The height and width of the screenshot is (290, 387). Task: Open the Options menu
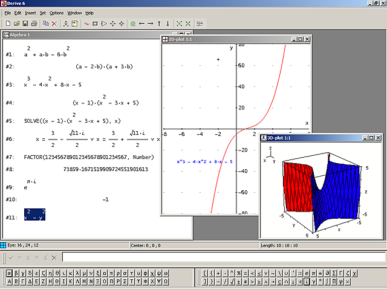tap(56, 13)
